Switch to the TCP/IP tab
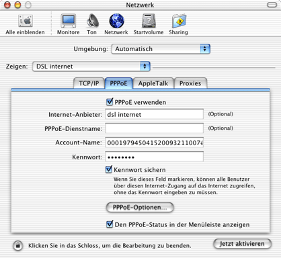Viewport: 281px width, 258px height. (89, 83)
